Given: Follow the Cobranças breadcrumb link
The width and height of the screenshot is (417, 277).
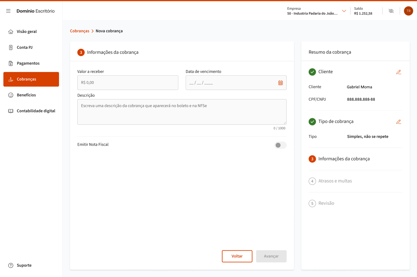Looking at the screenshot, I should [80, 31].
